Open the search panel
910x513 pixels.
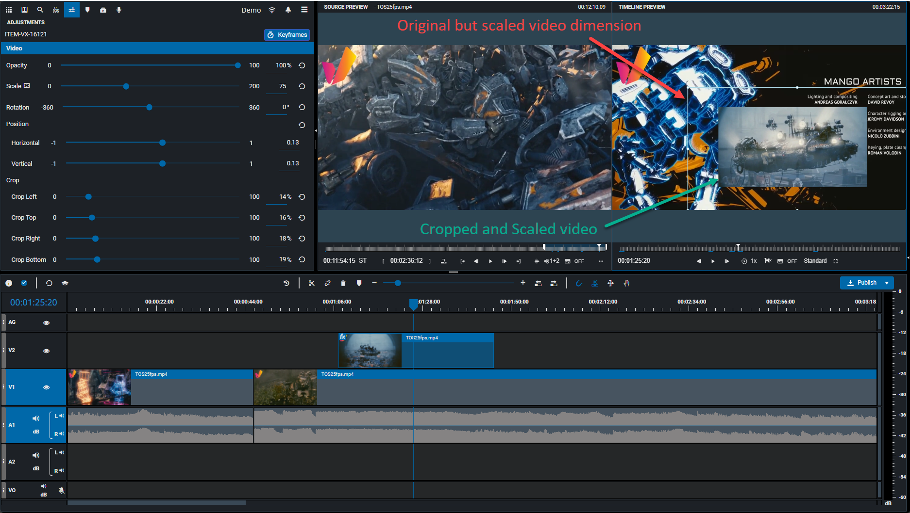(x=40, y=10)
